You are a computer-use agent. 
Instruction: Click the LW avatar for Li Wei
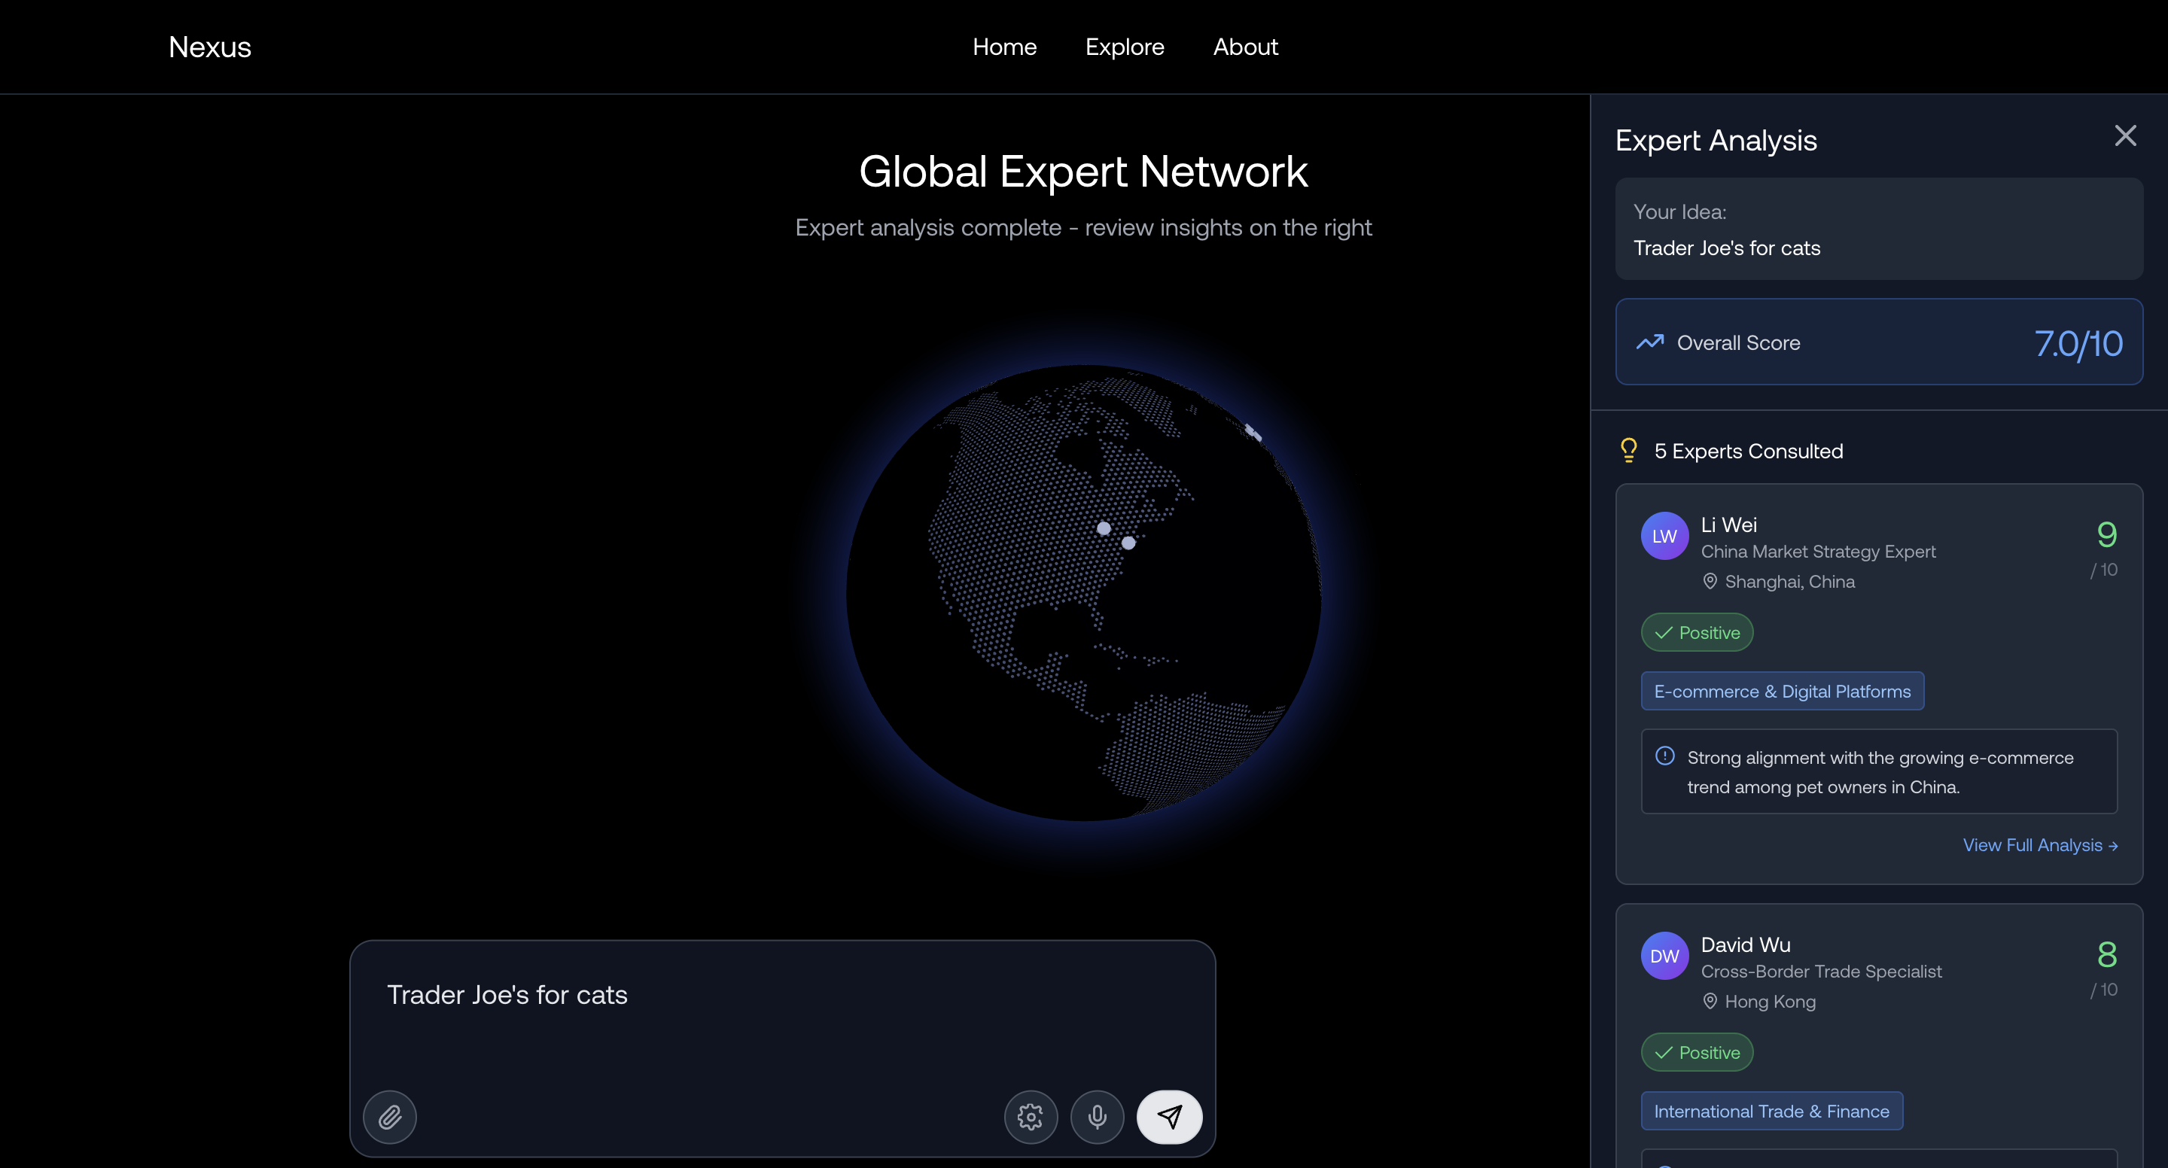1664,536
